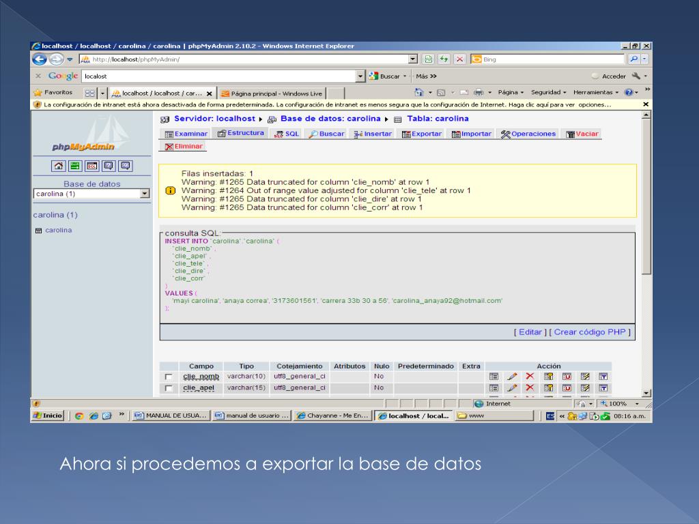Open the Insertar tab
The width and height of the screenshot is (699, 524).
coord(373,134)
